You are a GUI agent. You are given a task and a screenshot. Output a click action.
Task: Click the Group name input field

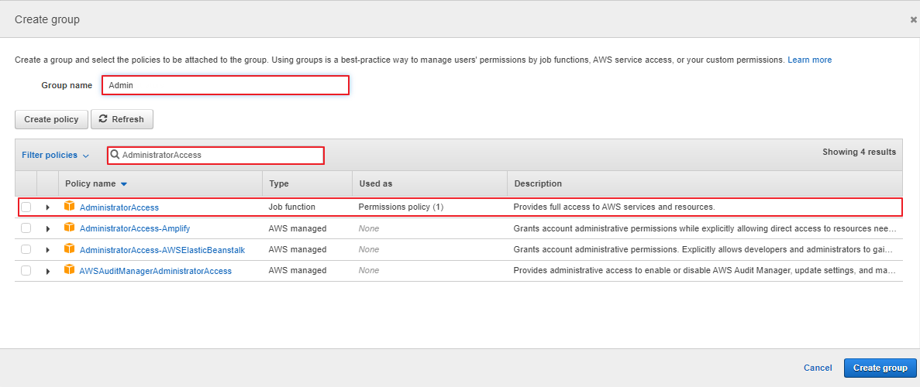[x=226, y=85]
